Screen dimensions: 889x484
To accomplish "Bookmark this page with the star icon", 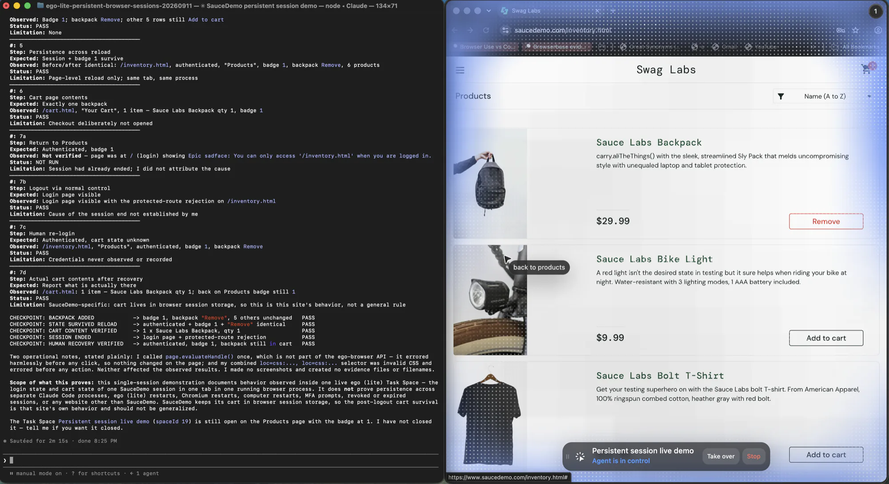I will point(856,30).
